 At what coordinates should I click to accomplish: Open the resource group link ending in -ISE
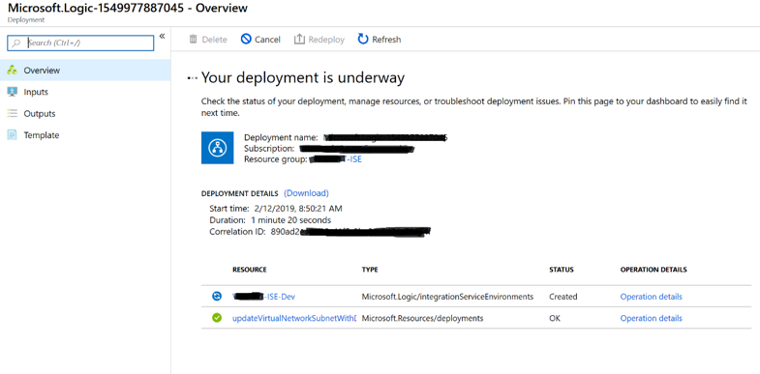click(335, 159)
